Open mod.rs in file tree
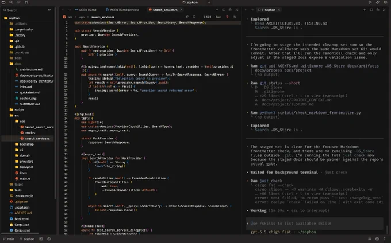This screenshot has height=243, width=391. [x=28, y=133]
